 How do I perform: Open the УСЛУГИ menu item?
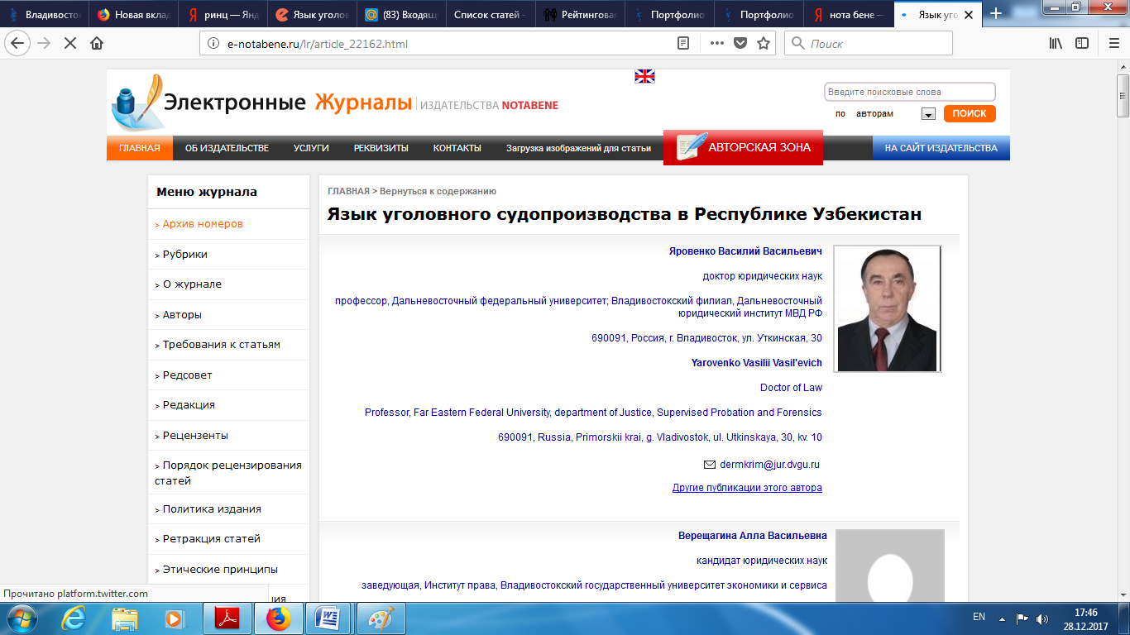[x=311, y=148]
